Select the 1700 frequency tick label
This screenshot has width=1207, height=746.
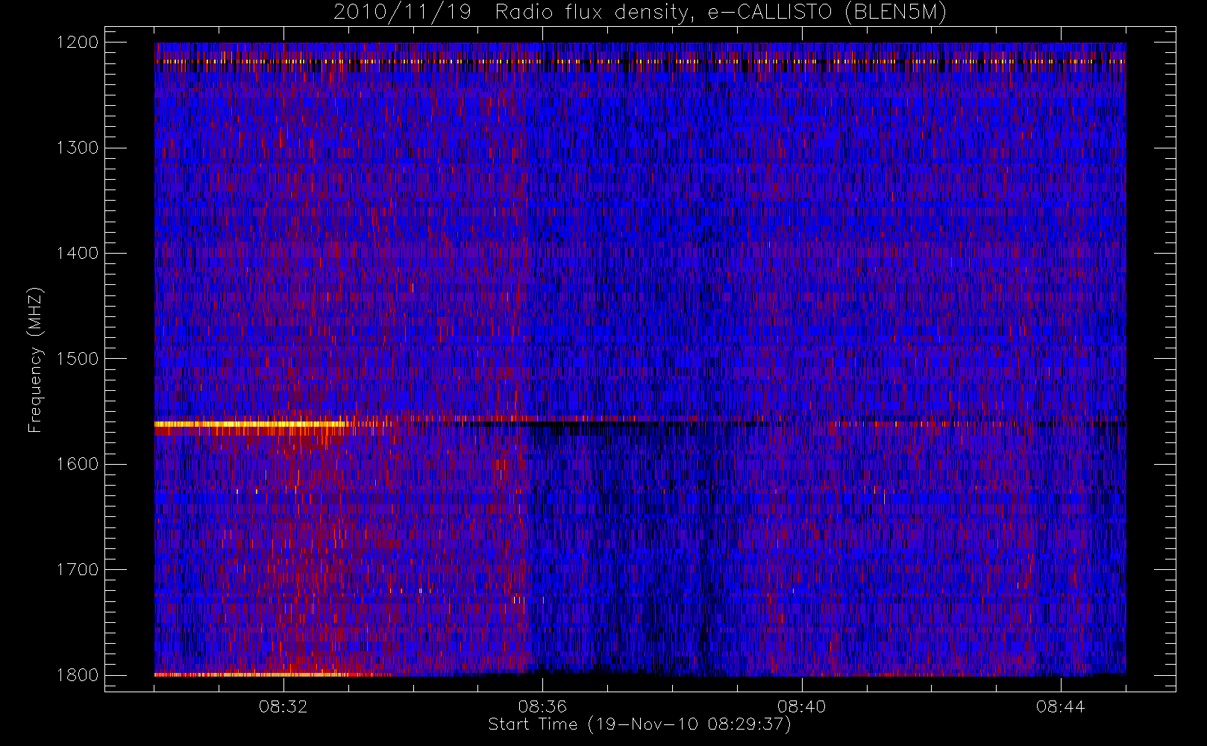[x=78, y=569]
